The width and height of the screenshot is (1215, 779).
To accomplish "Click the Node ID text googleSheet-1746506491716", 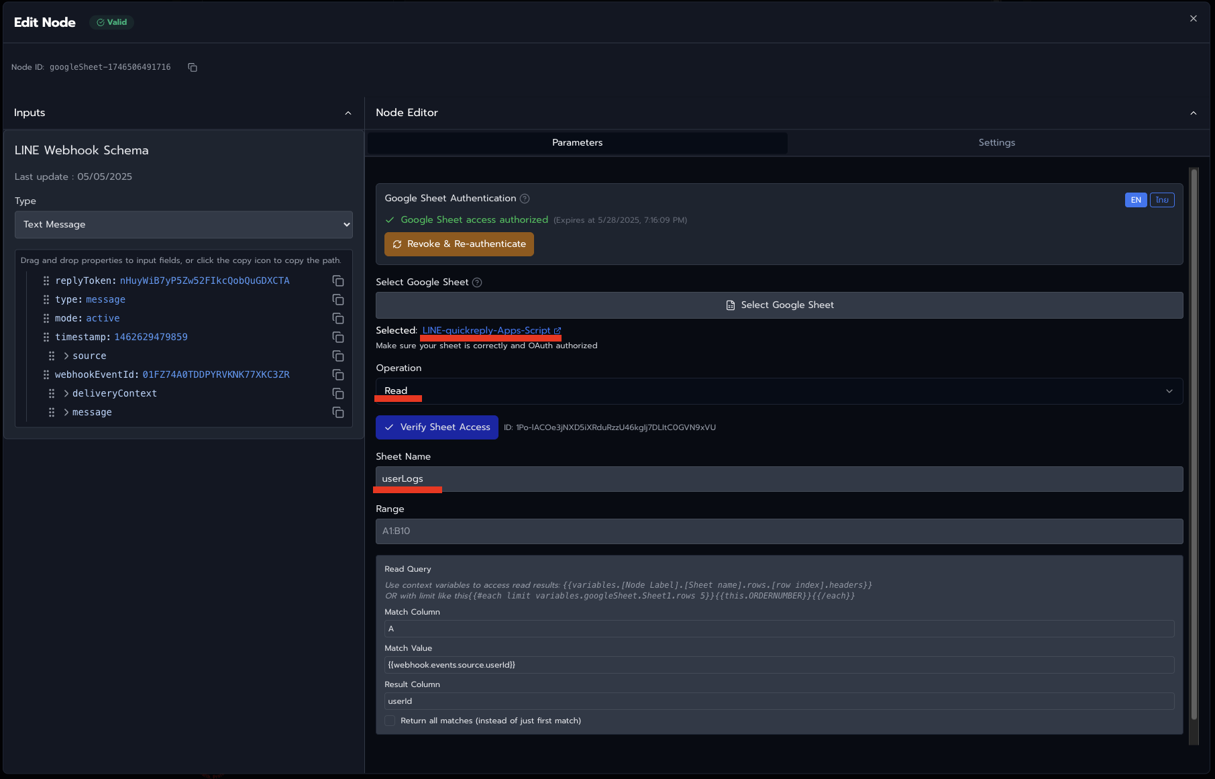I will [110, 67].
